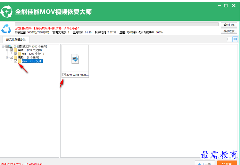Screen dimensions: 240x165
Task: Click the jpg folder icon
Action: [20, 54]
